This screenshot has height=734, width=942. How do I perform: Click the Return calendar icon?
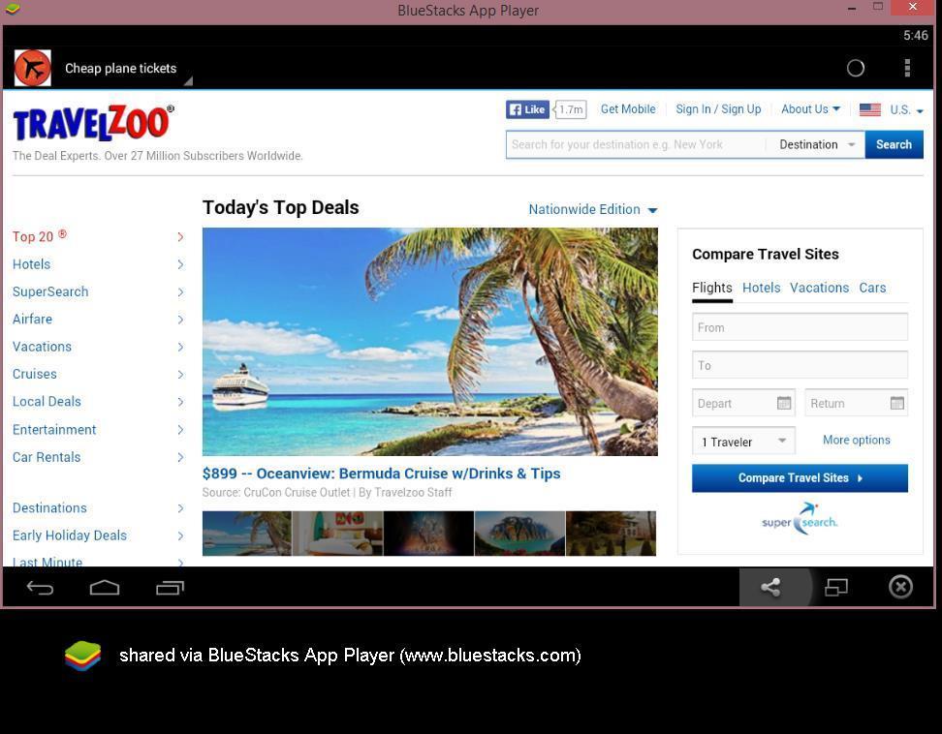coord(897,403)
